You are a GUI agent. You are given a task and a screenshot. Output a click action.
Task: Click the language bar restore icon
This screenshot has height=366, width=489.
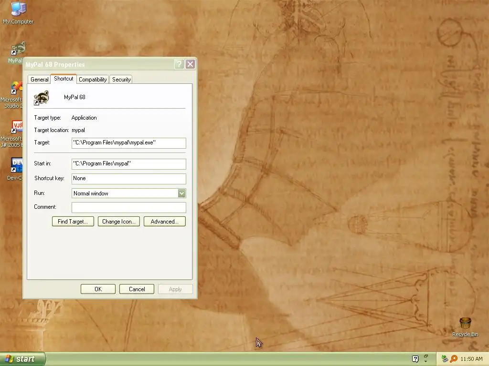426,356
